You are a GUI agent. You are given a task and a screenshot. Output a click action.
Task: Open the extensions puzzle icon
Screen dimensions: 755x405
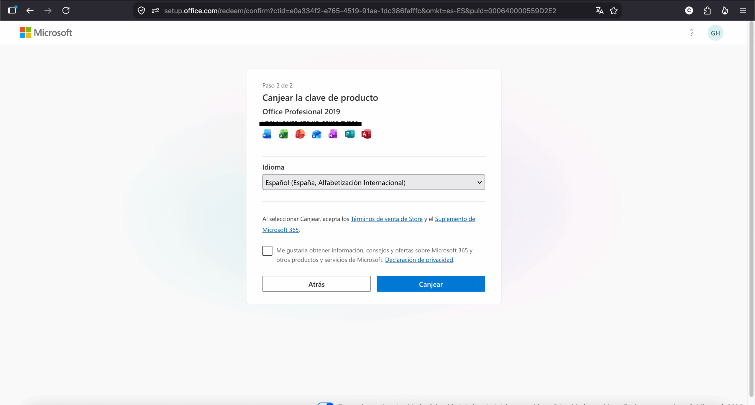coord(707,11)
